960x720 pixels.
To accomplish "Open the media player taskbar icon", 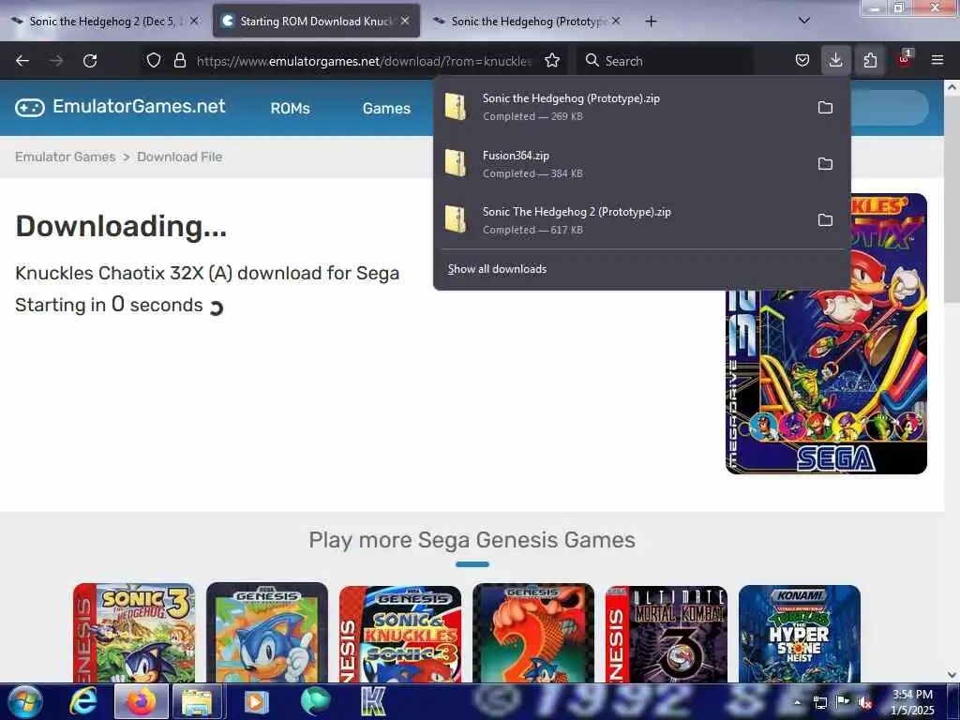I will coord(257,701).
